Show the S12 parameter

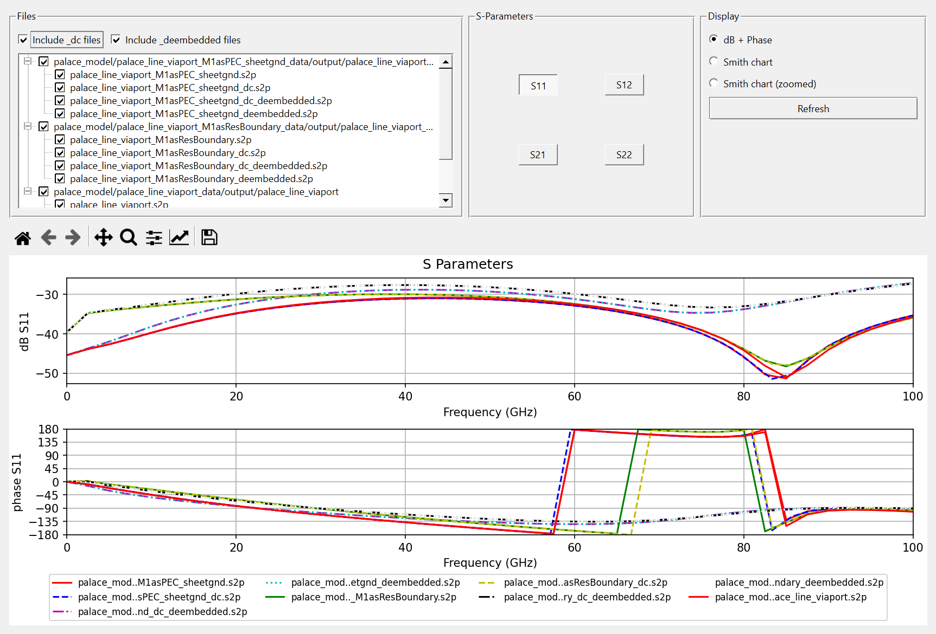[624, 85]
